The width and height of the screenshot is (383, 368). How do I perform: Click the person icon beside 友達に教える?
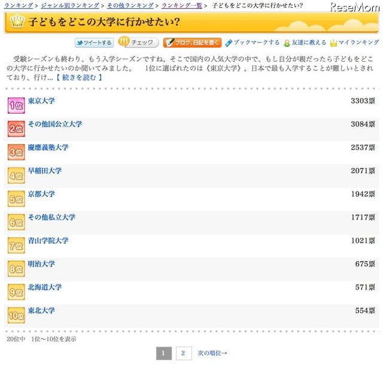click(287, 43)
